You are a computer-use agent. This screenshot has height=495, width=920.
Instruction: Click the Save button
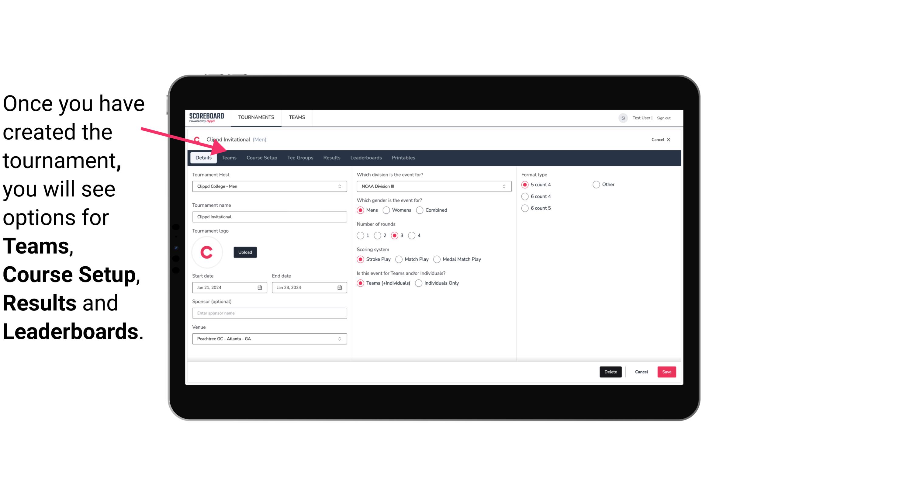coord(666,371)
